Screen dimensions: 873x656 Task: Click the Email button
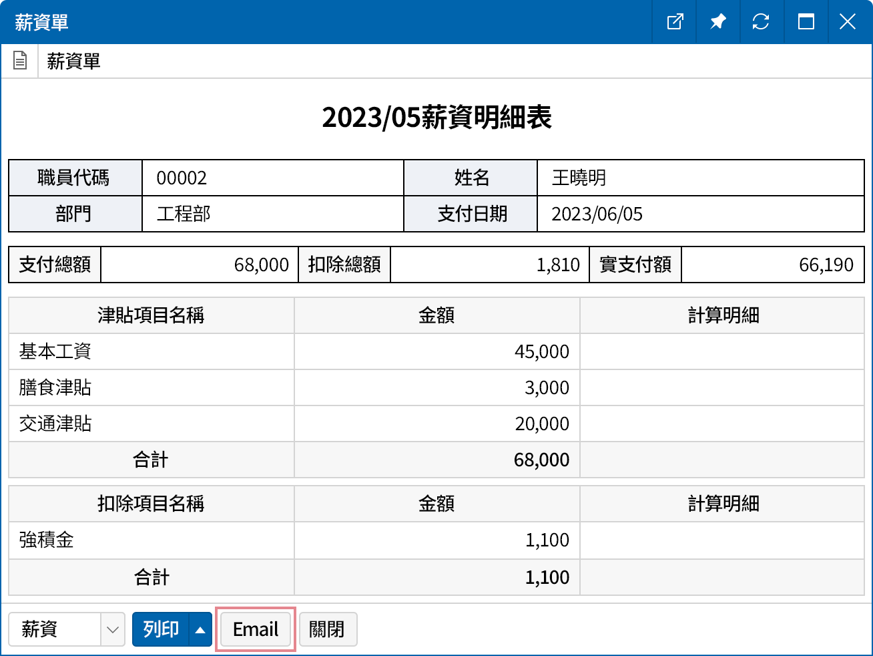click(256, 629)
